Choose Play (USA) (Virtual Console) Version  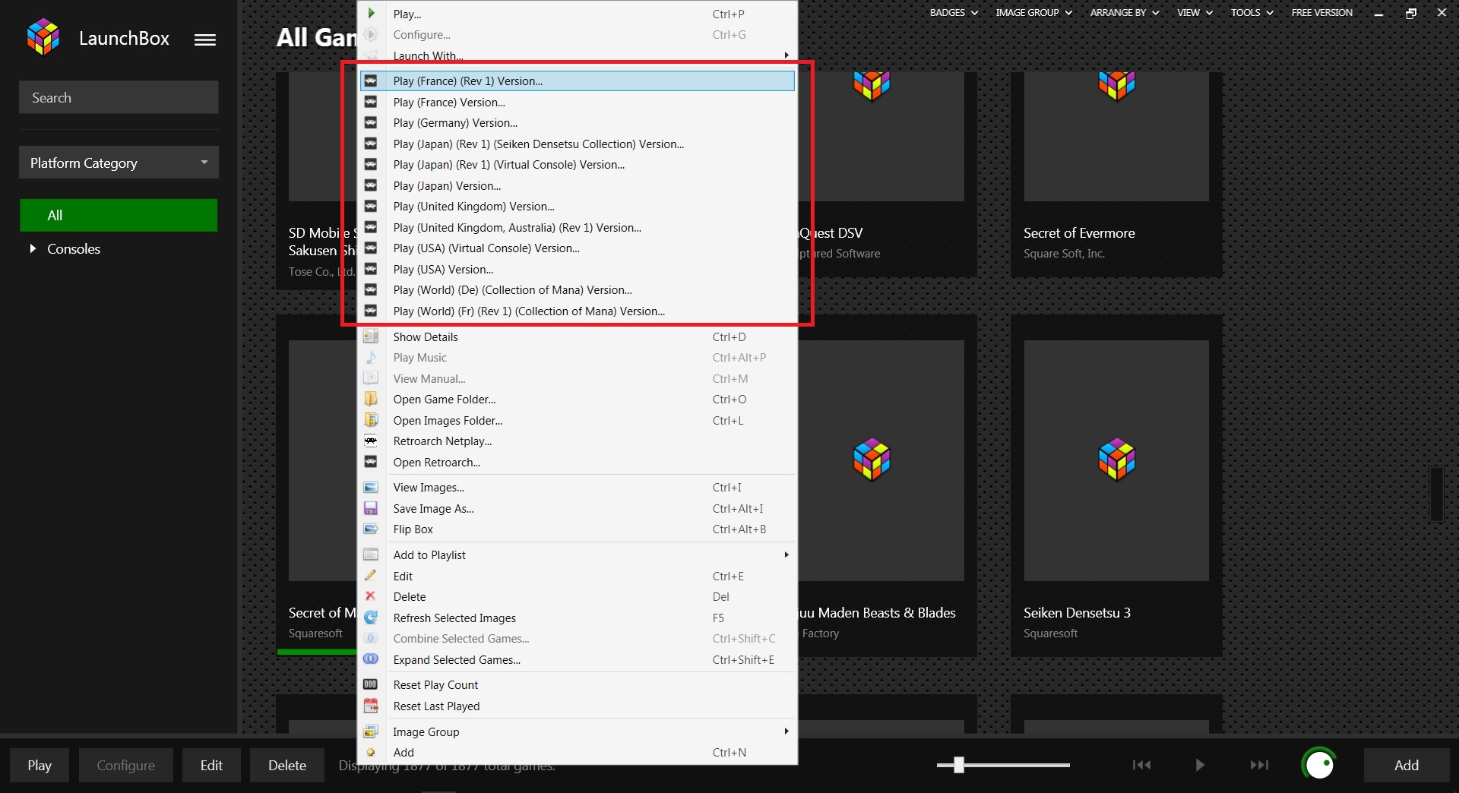[x=578, y=248]
